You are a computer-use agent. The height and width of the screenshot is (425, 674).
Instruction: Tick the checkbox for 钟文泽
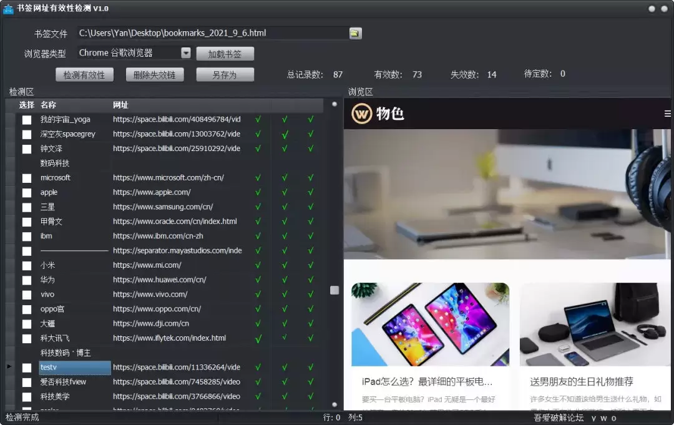tap(27, 149)
